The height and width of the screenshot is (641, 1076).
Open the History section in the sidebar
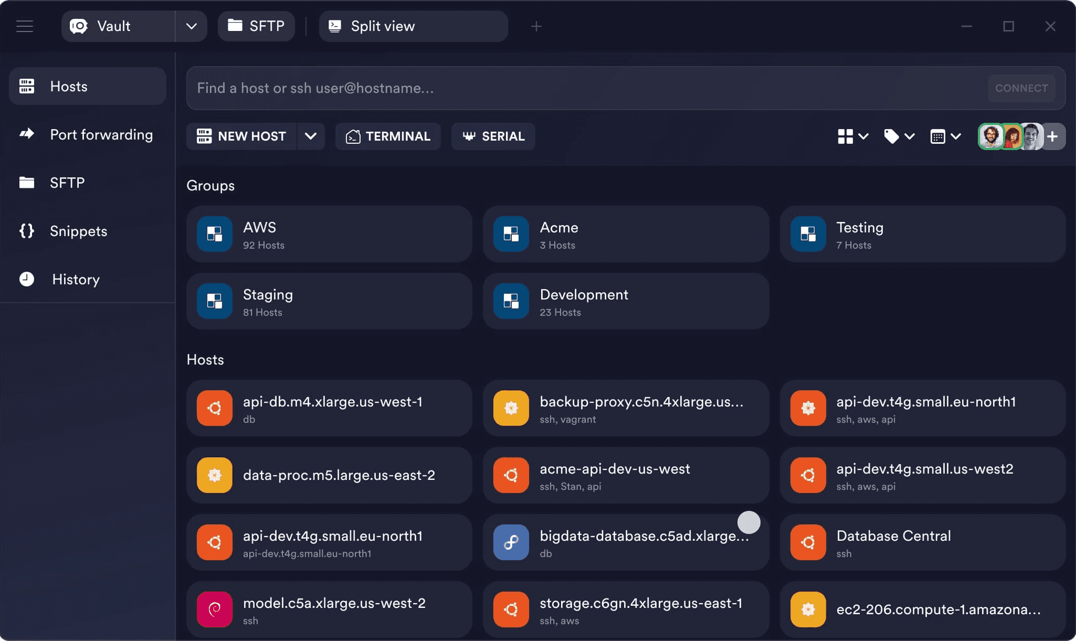point(75,279)
